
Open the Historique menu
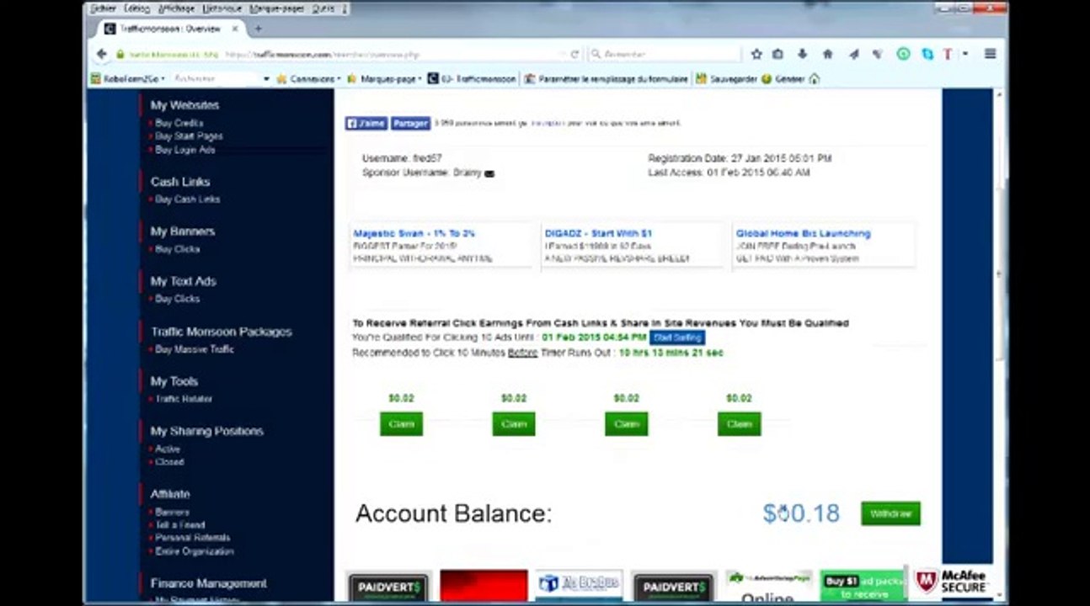(222, 8)
